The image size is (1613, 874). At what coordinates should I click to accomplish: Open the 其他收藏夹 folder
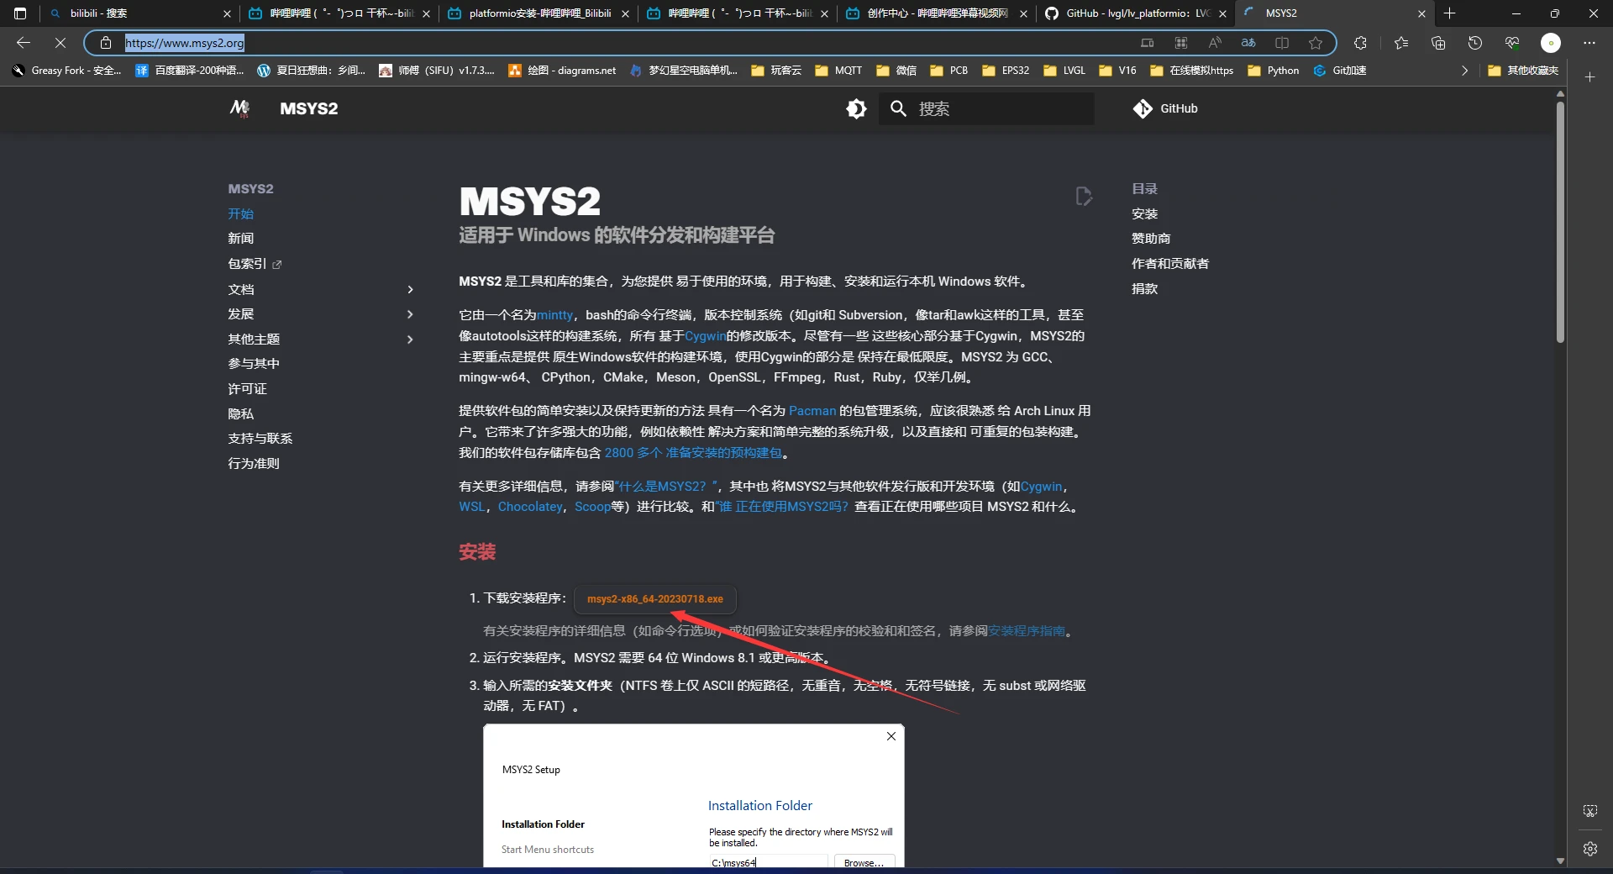coord(1523,71)
